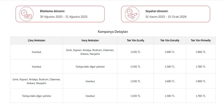Click the "Seyahat dönemi:" label
Image resolution: width=224 pixels, height=107 pixels.
coord(157,11)
